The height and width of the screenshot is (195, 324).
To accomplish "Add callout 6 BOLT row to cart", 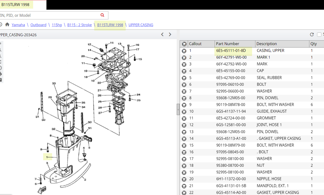I will (x=184, y=84).
